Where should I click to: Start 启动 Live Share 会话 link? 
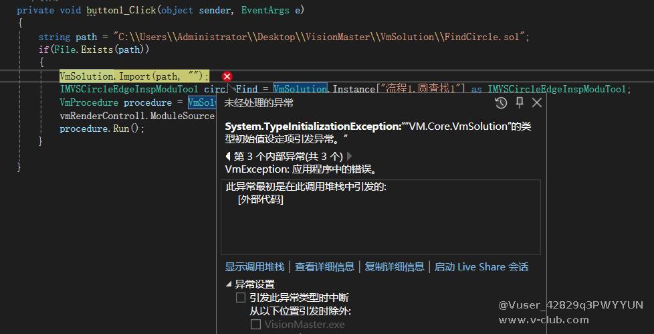point(481,267)
